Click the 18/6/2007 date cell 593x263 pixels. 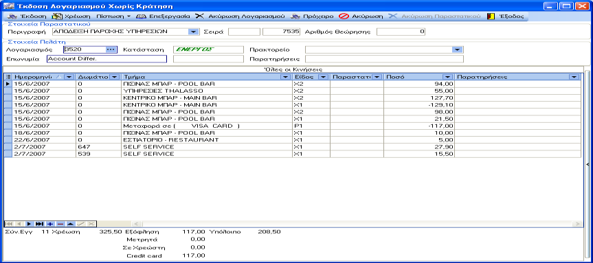click(44, 133)
